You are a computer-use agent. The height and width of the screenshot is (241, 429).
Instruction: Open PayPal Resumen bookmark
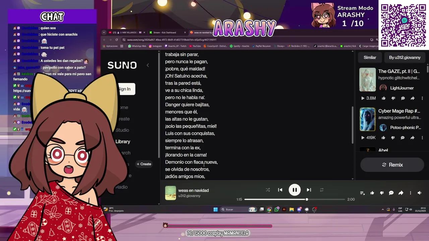pyautogui.click(x=261, y=46)
